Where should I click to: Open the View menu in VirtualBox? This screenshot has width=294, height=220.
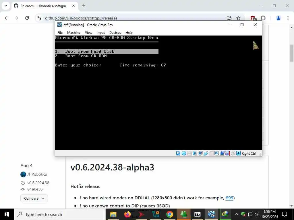[x=88, y=33]
